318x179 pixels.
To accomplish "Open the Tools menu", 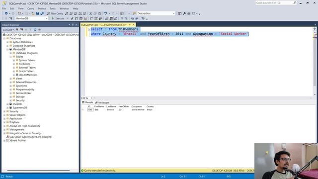I will pyautogui.click(x=53, y=8).
